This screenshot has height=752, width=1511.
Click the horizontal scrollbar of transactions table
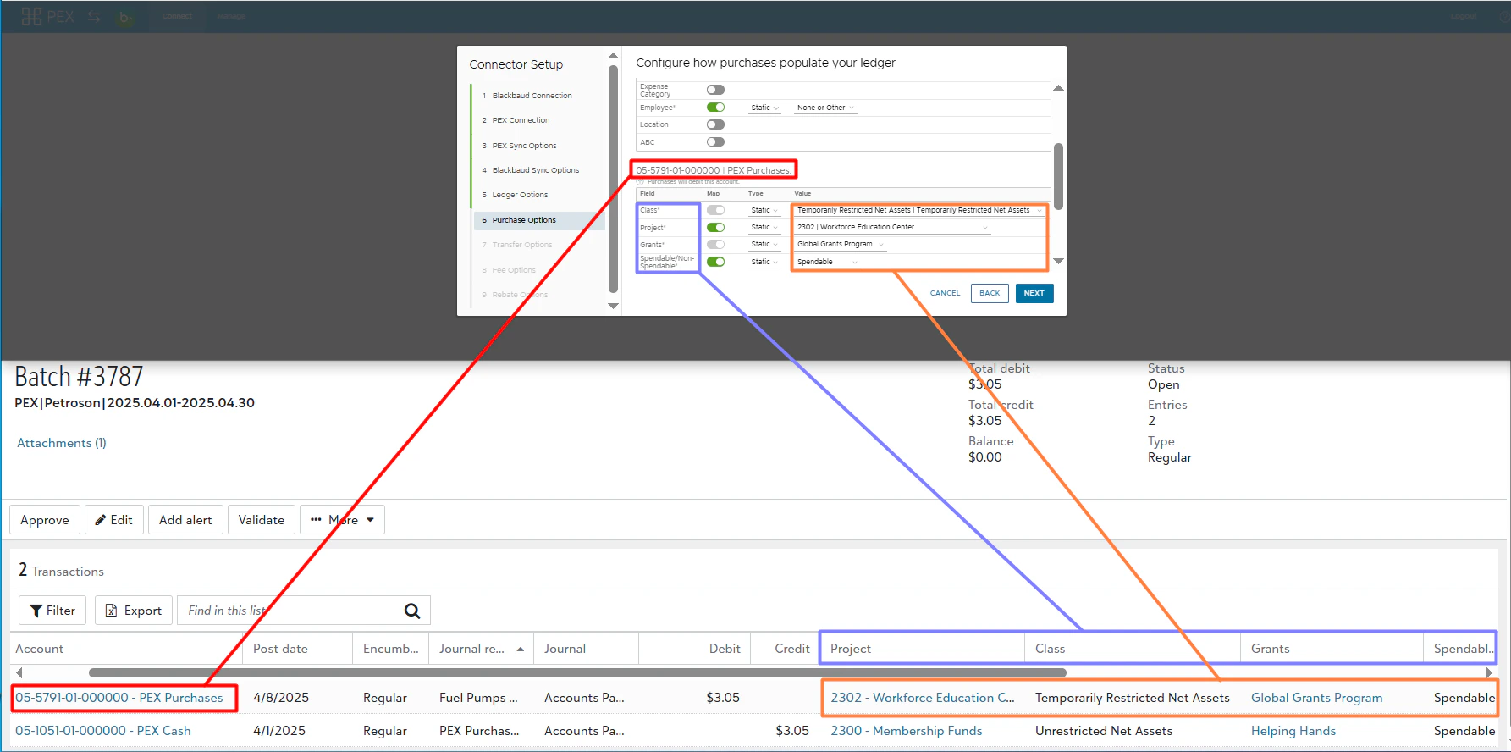(x=577, y=673)
